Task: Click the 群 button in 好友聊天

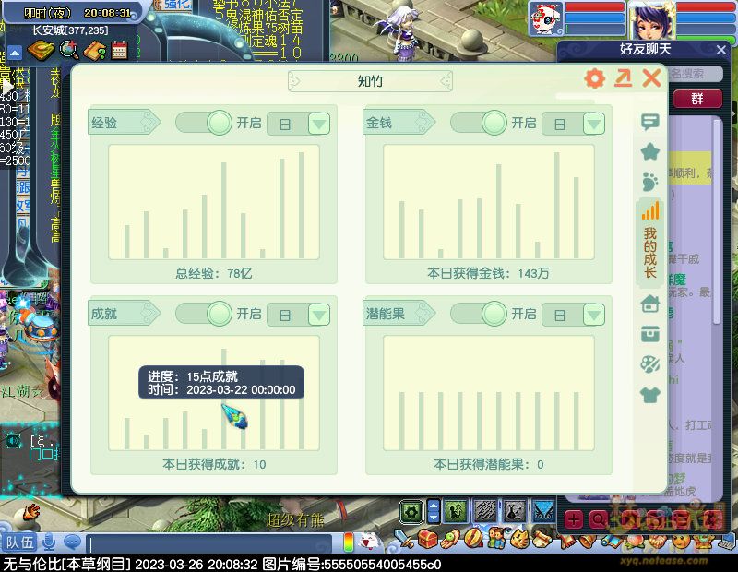Action: 697,99
